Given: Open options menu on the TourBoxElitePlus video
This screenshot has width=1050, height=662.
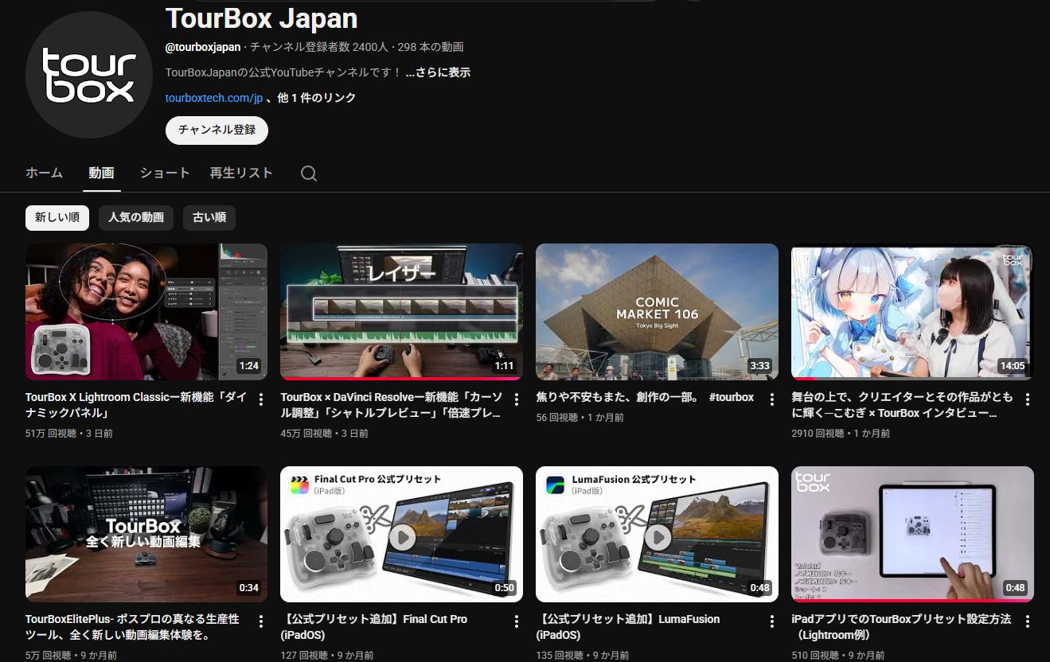Looking at the screenshot, I should pyautogui.click(x=260, y=621).
